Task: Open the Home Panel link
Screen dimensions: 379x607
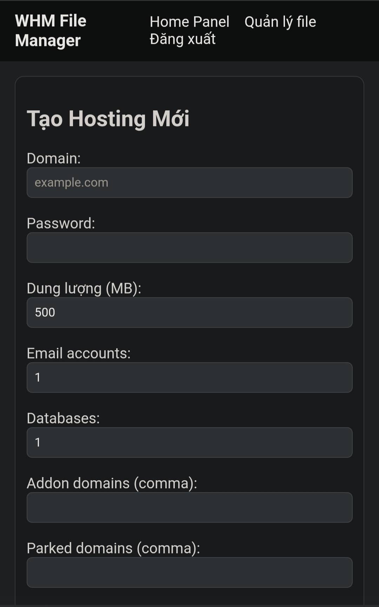Action: click(189, 22)
